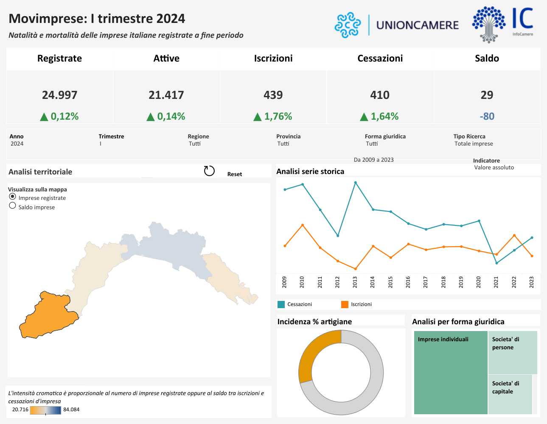Open the Anno filter showing 2024
The image size is (547, 424).
[17, 144]
